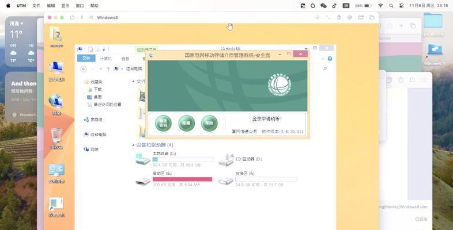Click the Explorer back arrow
The height and width of the screenshot is (230, 453).
pos(84,69)
